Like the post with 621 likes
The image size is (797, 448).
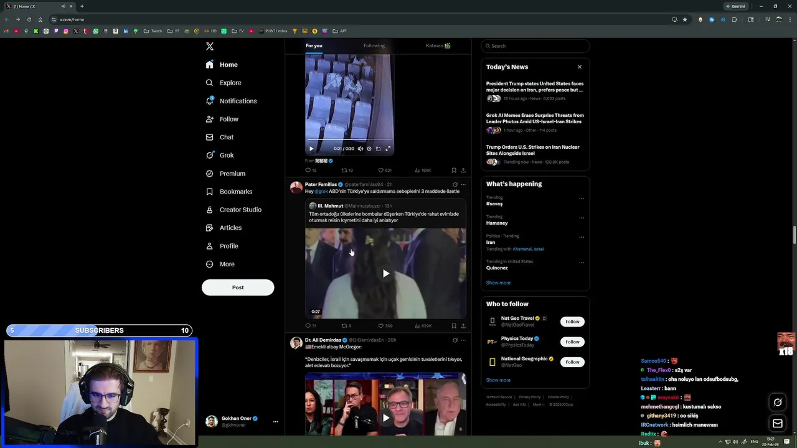pos(385,170)
